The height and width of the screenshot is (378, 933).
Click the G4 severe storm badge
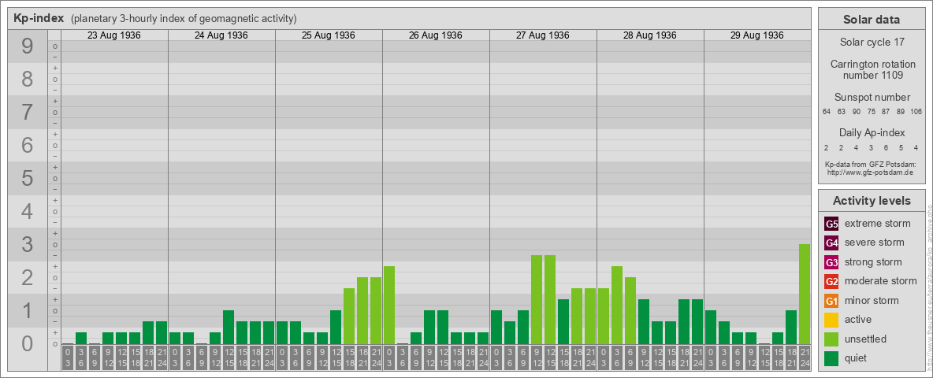(832, 243)
